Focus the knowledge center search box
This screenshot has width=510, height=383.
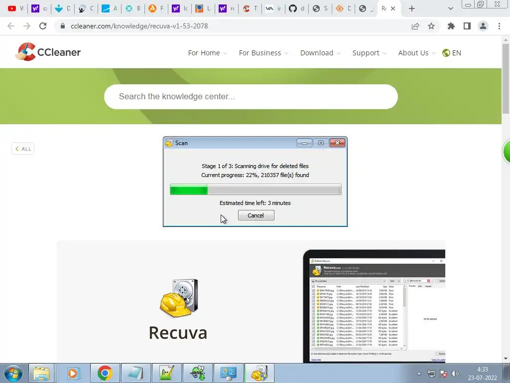point(251,97)
